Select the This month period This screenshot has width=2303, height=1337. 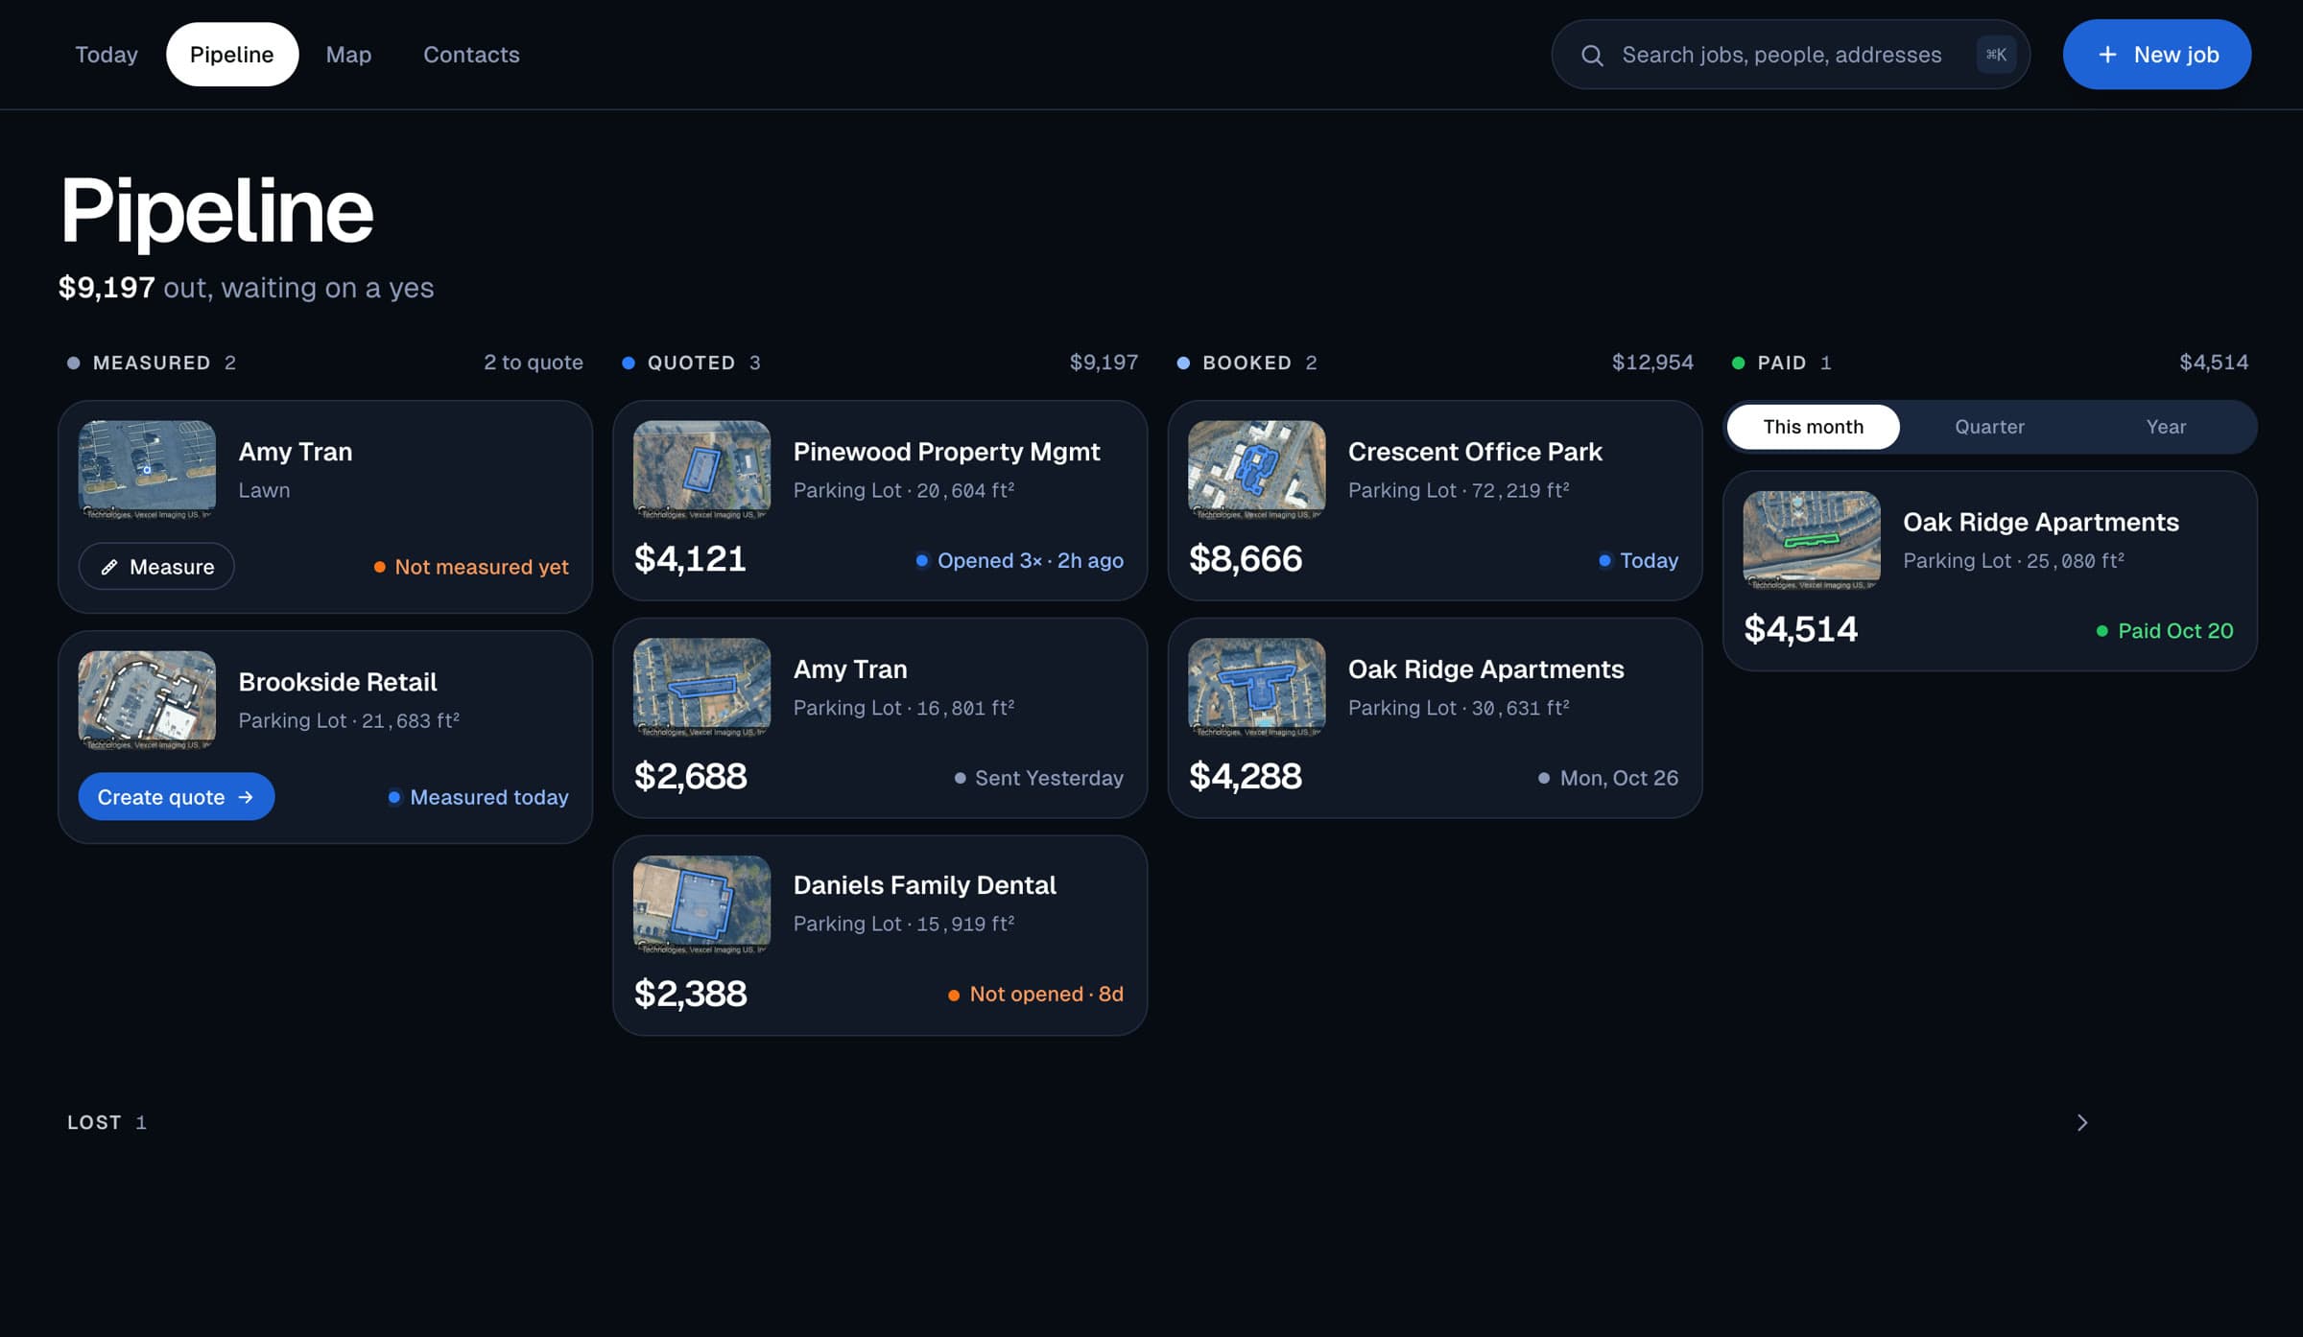(1813, 427)
